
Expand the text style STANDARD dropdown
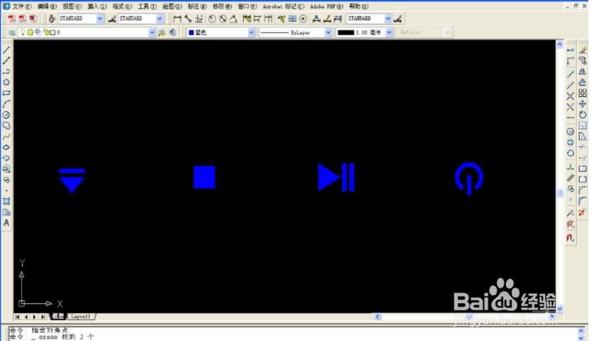pos(100,18)
